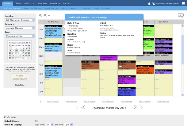Go to next month in mini calendar
Screen dimensions: 187x126
pyautogui.click(x=29, y=43)
